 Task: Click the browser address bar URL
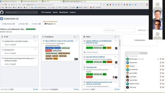38,5
